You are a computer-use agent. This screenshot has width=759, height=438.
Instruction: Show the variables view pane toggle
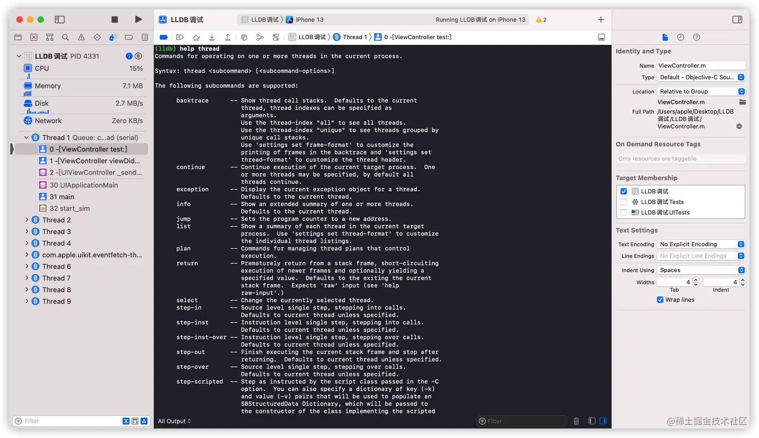point(592,421)
